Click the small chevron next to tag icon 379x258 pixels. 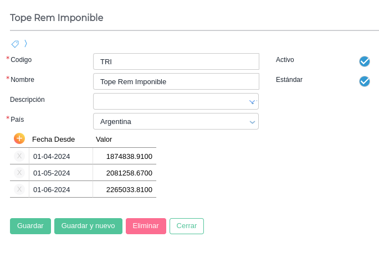[25, 43]
